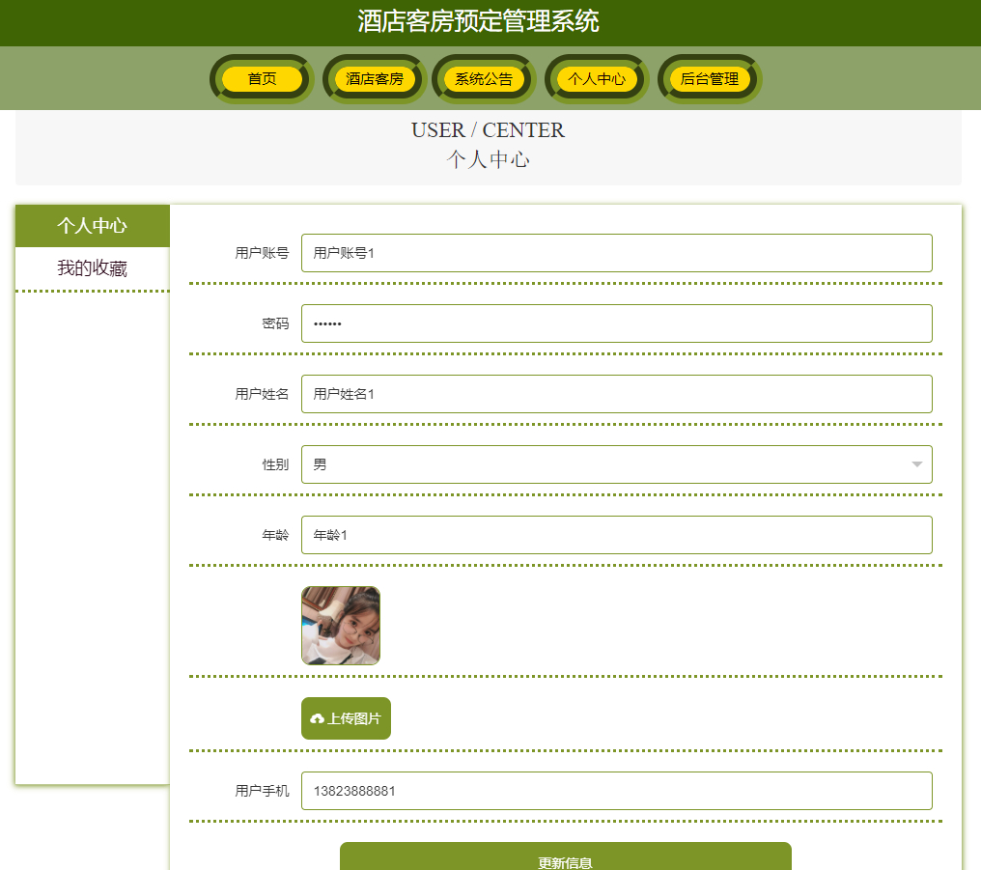This screenshot has width=981, height=870.
Task: Open the 首页 navigation menu item
Action: point(261,78)
